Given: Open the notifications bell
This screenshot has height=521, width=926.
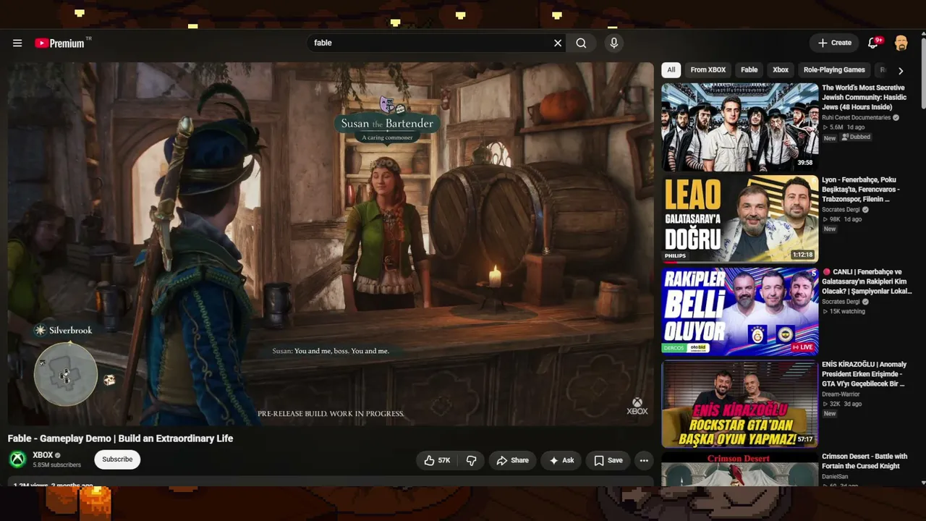Looking at the screenshot, I should (x=874, y=43).
